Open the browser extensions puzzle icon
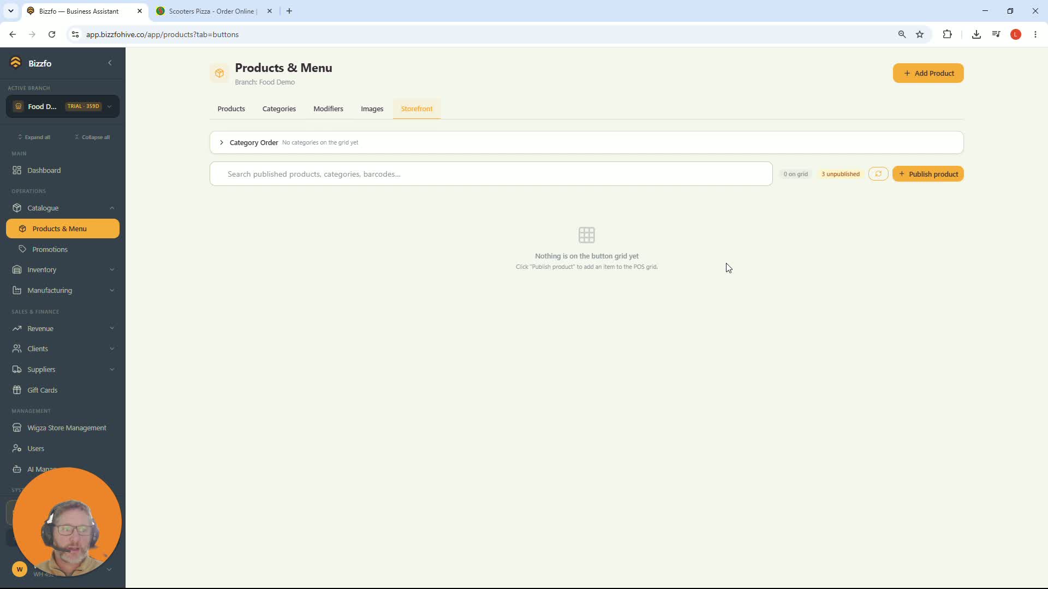This screenshot has width=1048, height=589. pos(947,34)
